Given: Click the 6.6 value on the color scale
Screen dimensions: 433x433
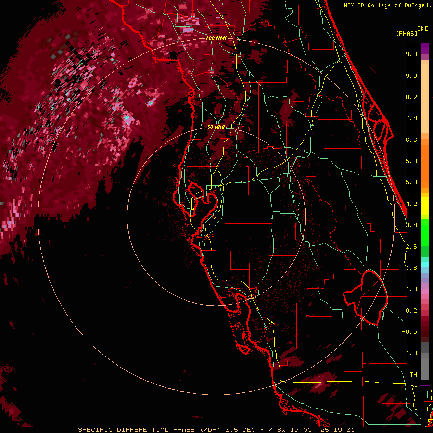Looking at the screenshot, I should pos(411,140).
